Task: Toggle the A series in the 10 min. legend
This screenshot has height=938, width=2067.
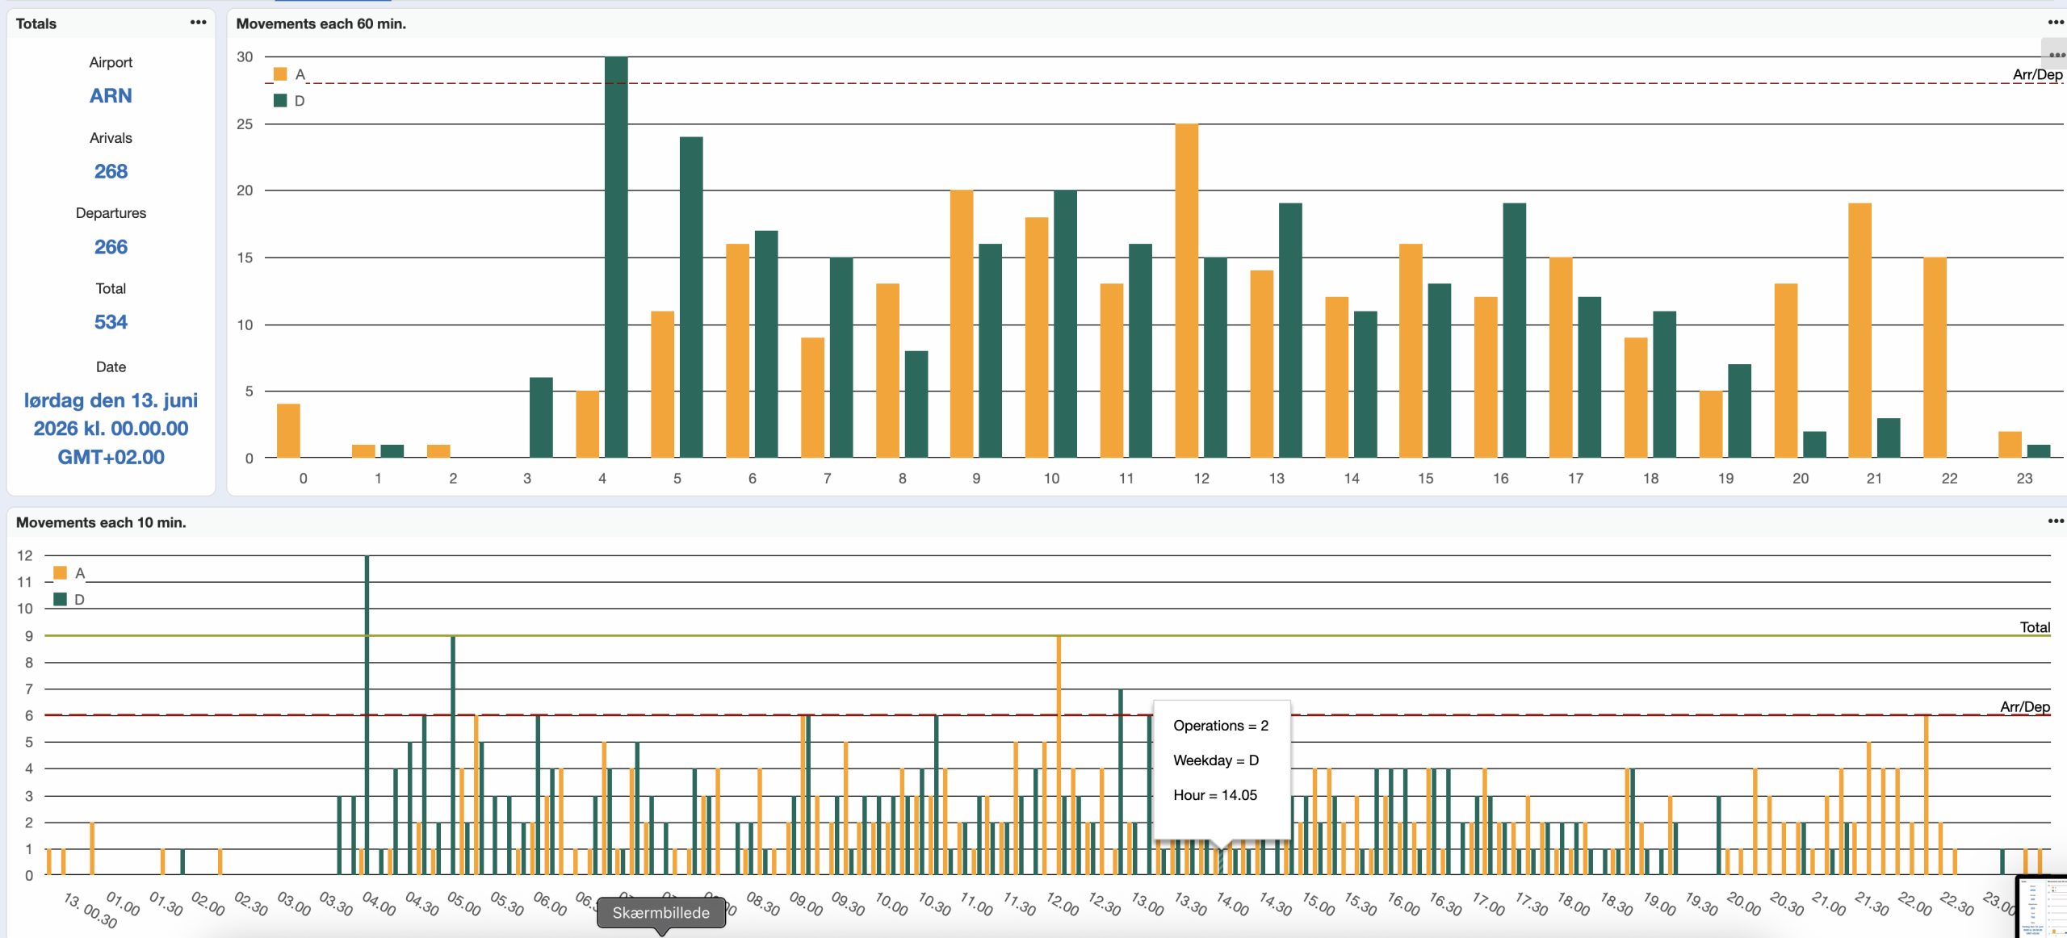Action: tap(79, 573)
